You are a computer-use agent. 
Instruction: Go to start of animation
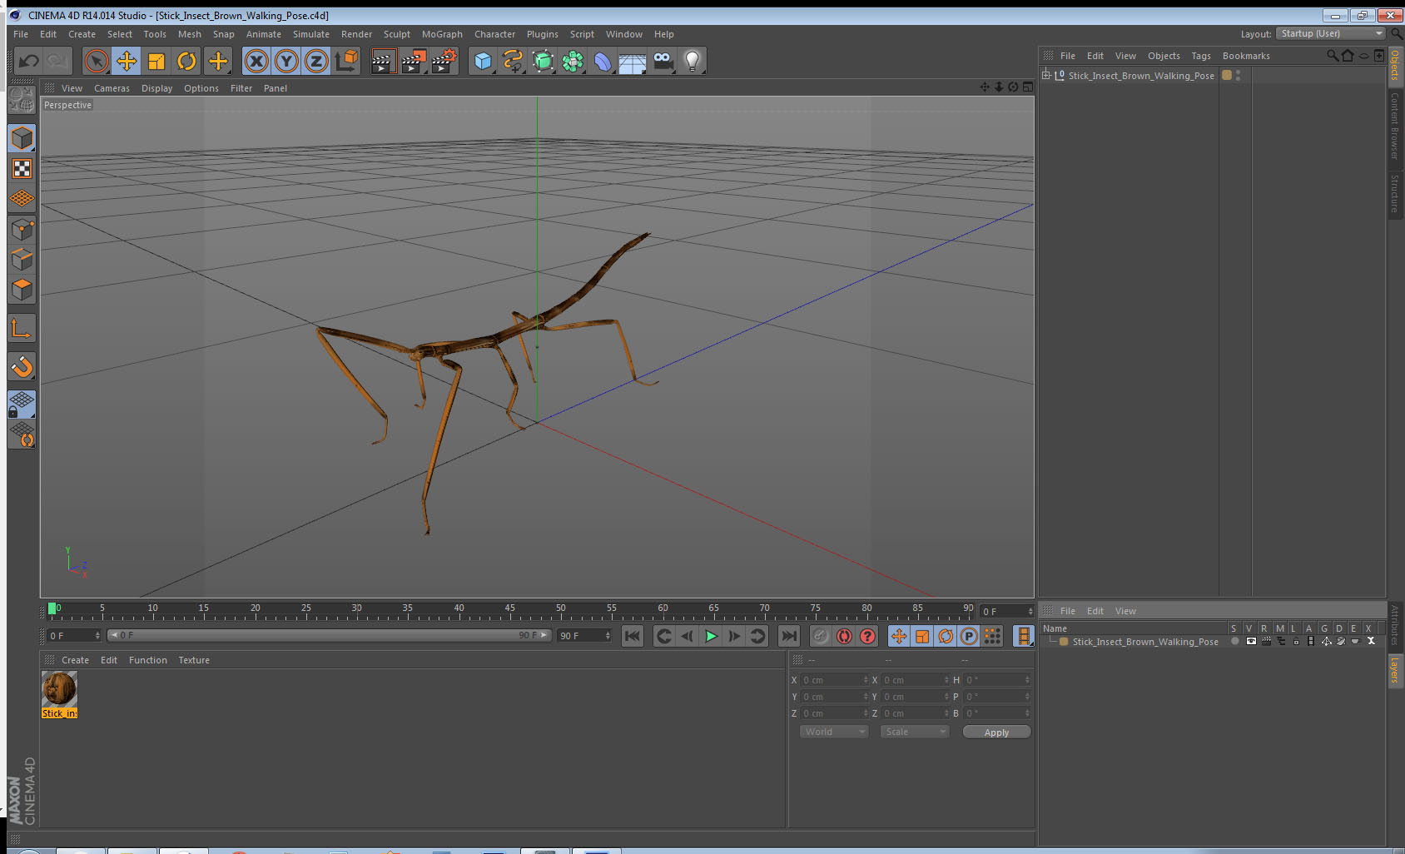click(x=633, y=636)
